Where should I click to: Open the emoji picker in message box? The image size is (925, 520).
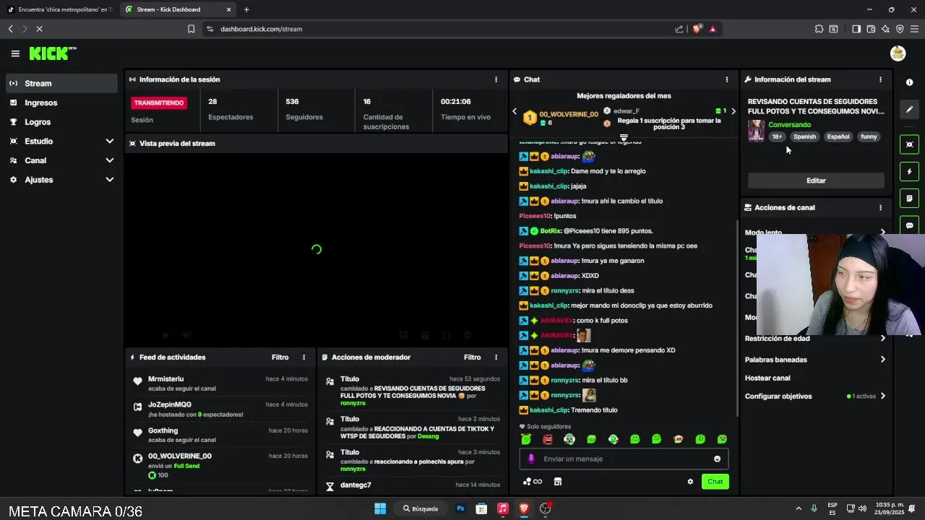pos(717,459)
